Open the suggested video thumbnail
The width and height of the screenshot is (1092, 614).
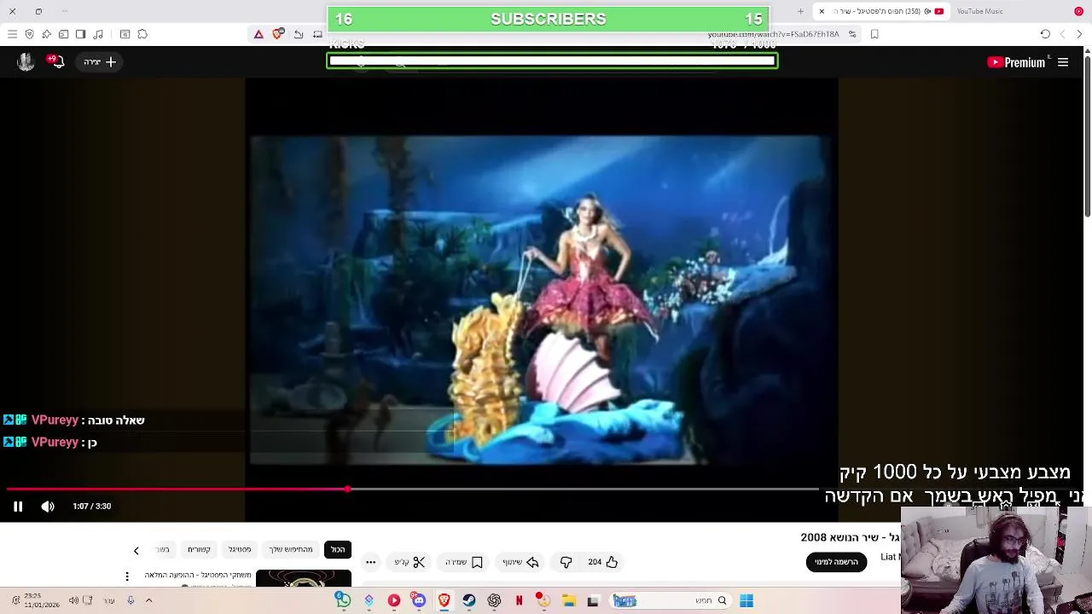click(x=304, y=578)
